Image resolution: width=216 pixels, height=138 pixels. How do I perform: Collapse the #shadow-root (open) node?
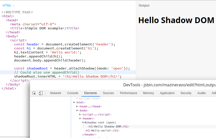click(x=83, y=122)
